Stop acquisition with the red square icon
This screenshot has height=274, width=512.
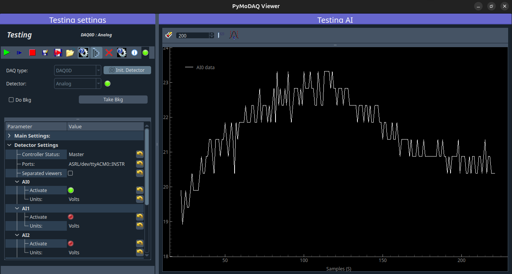coord(32,53)
